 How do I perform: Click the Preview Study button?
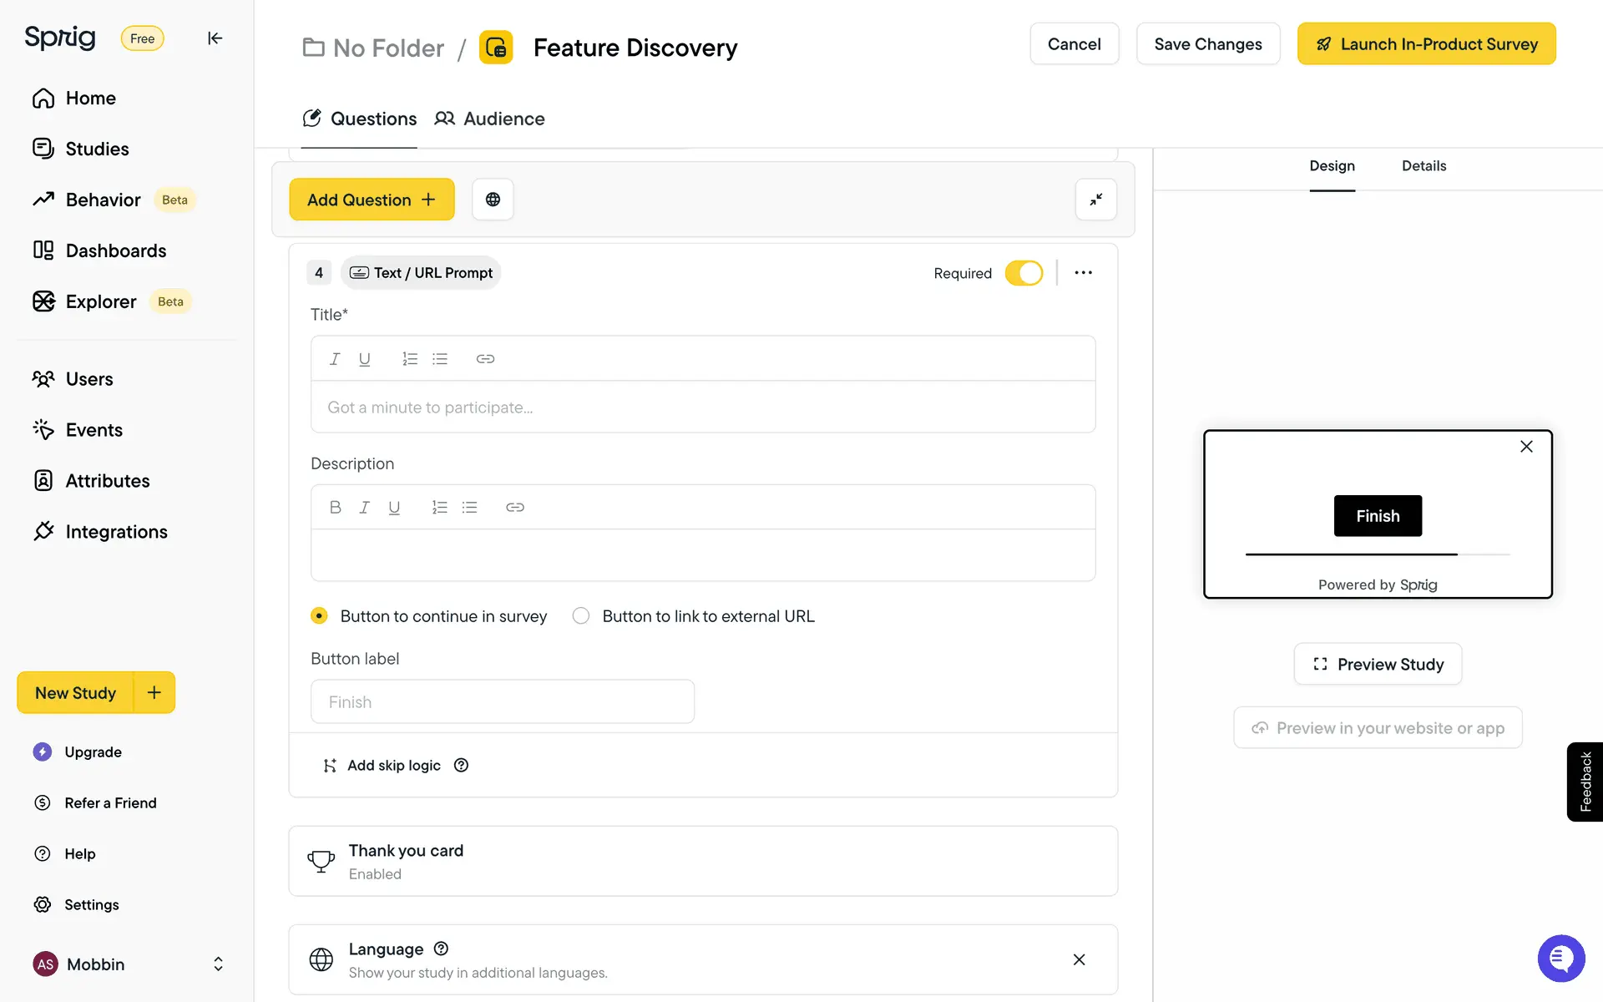pyautogui.click(x=1378, y=665)
